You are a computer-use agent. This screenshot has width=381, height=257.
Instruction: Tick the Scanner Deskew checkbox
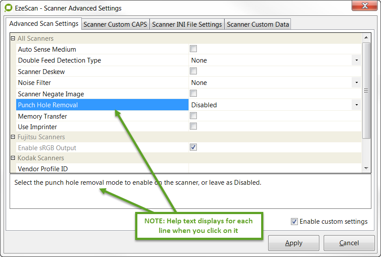(x=193, y=71)
